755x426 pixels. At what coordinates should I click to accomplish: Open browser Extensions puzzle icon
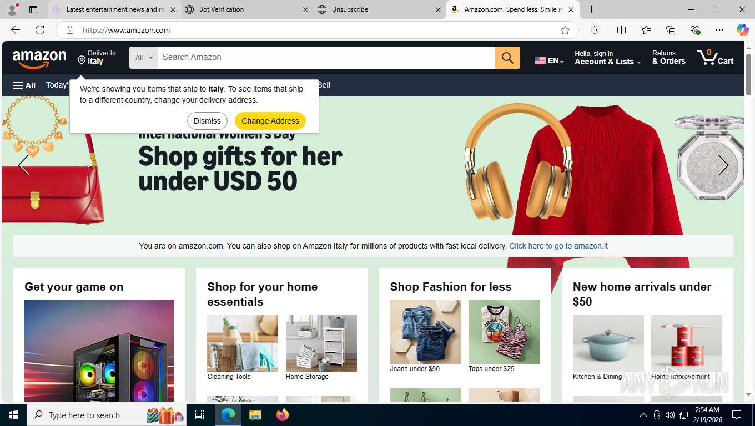pyautogui.click(x=595, y=30)
